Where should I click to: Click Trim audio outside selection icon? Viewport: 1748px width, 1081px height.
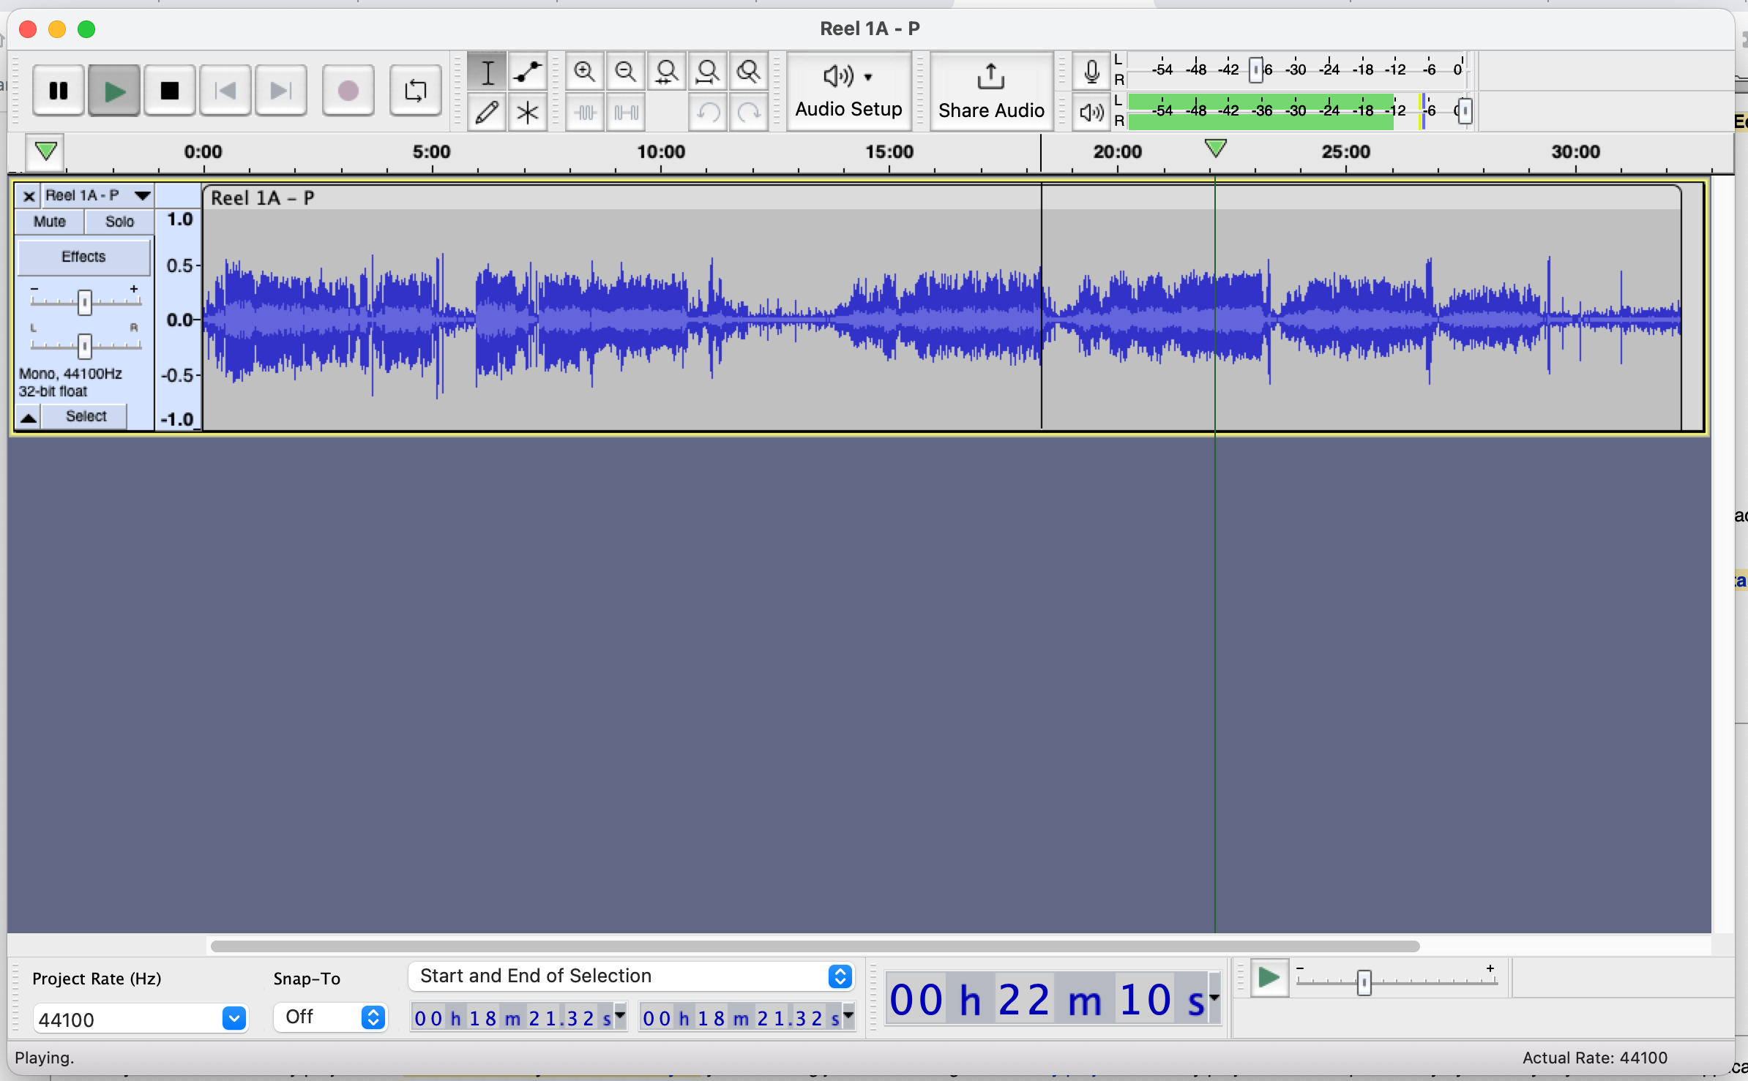point(584,112)
